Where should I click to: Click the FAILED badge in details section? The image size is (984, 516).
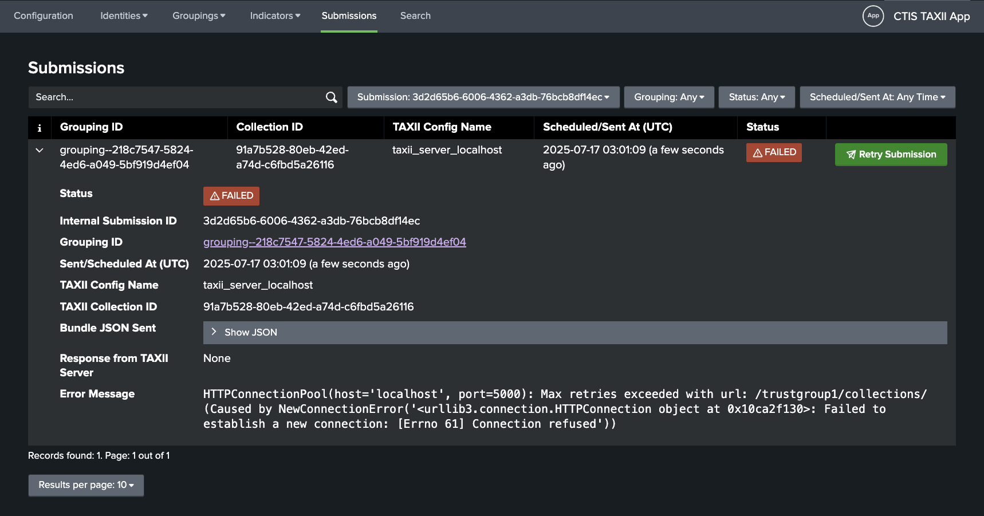tap(231, 196)
